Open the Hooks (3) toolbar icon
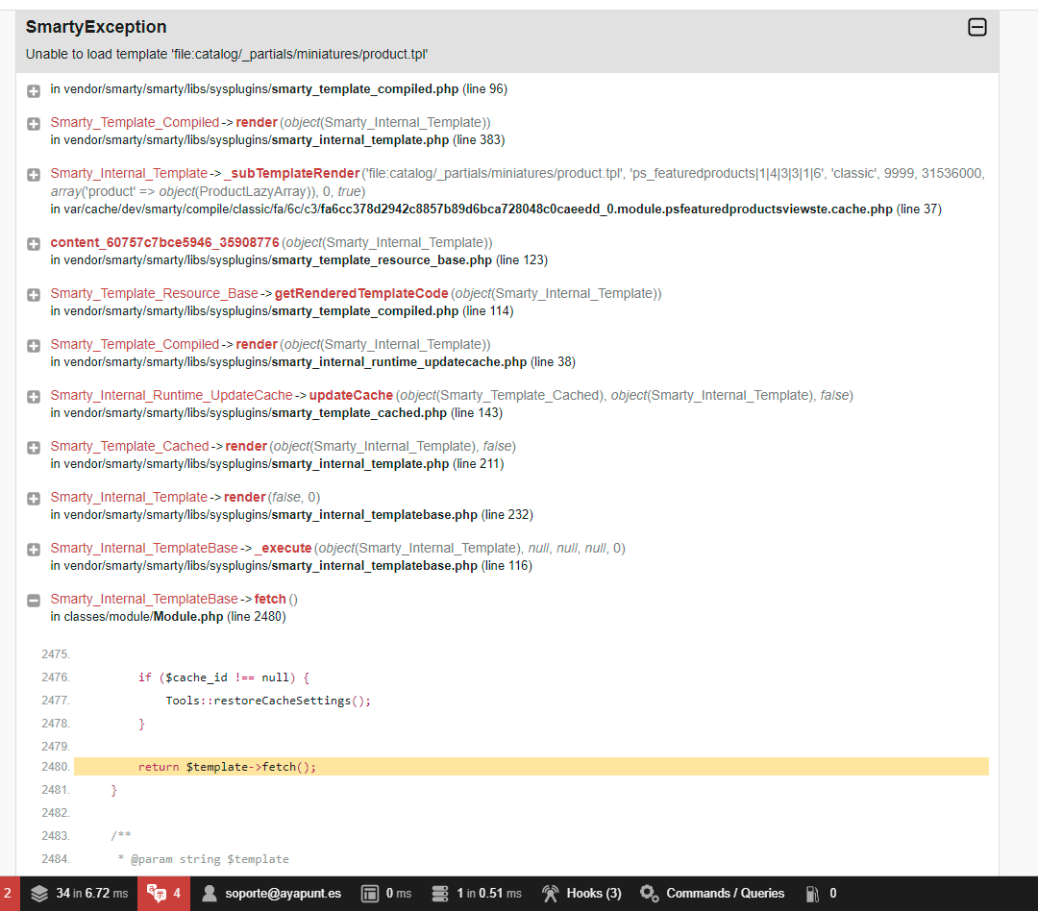 (x=550, y=893)
